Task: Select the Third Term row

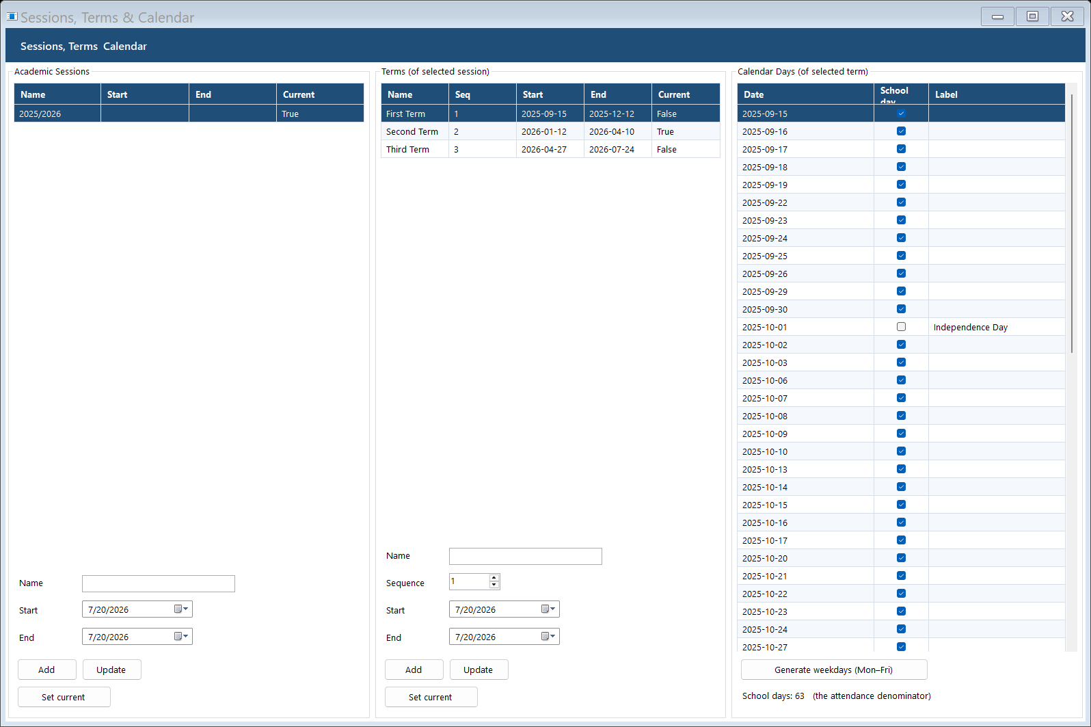Action: 550,149
